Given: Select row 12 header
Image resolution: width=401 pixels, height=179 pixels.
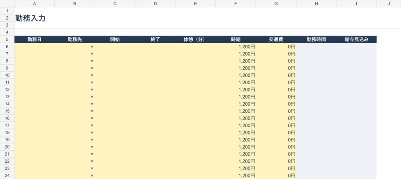Looking at the screenshot, I should [7, 90].
